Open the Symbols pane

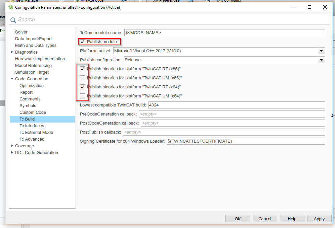tap(28, 106)
